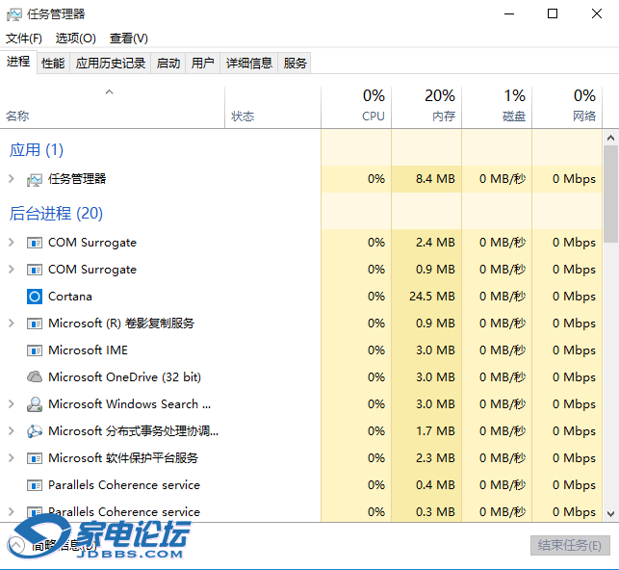Sort processes by 内存 column header
The width and height of the screenshot is (619, 570).
(x=427, y=107)
